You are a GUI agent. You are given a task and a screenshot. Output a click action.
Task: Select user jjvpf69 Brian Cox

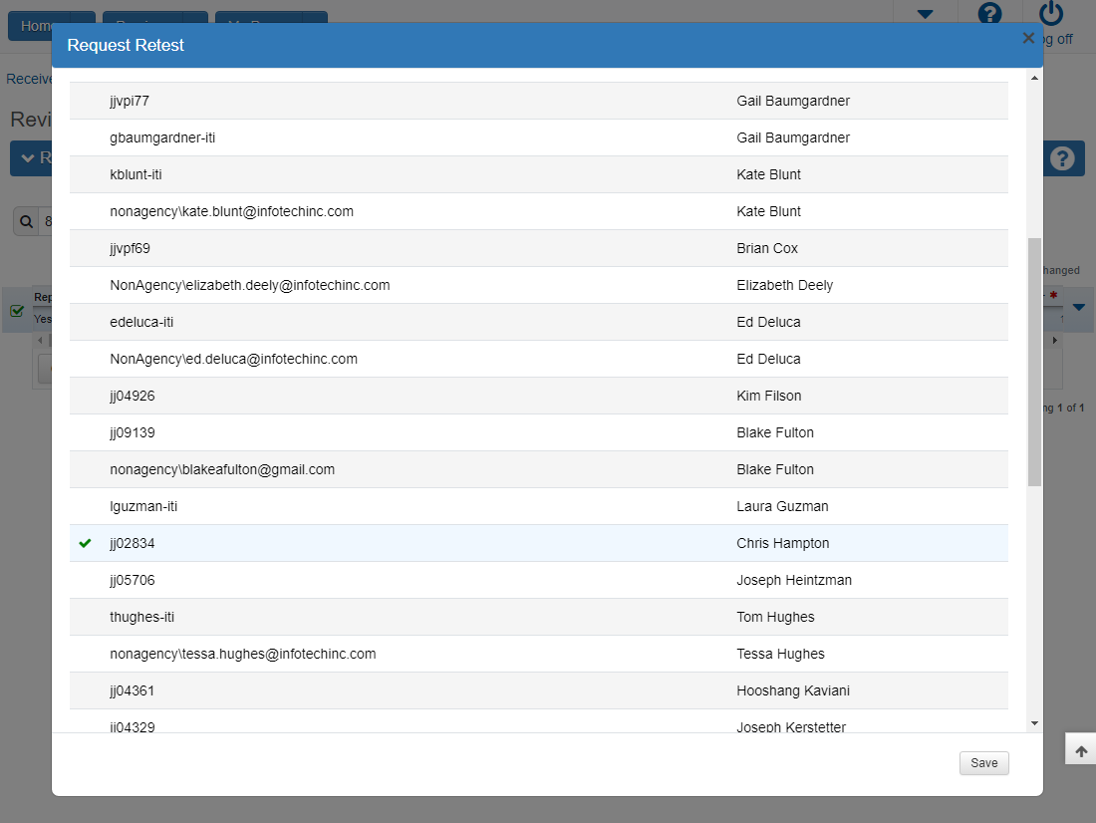tap(539, 248)
